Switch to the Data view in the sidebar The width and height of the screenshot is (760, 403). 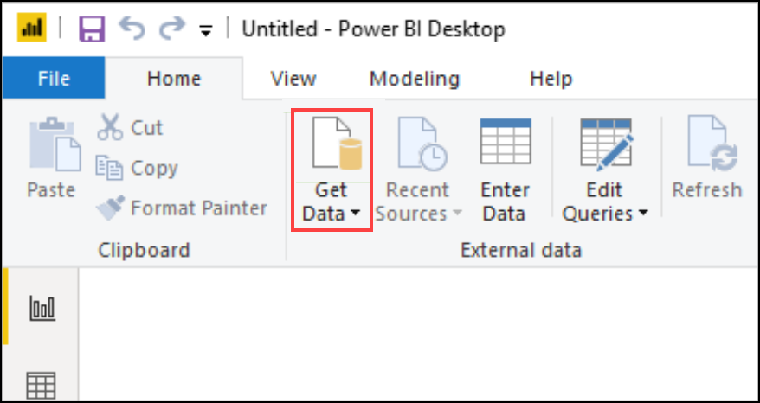coord(42,383)
